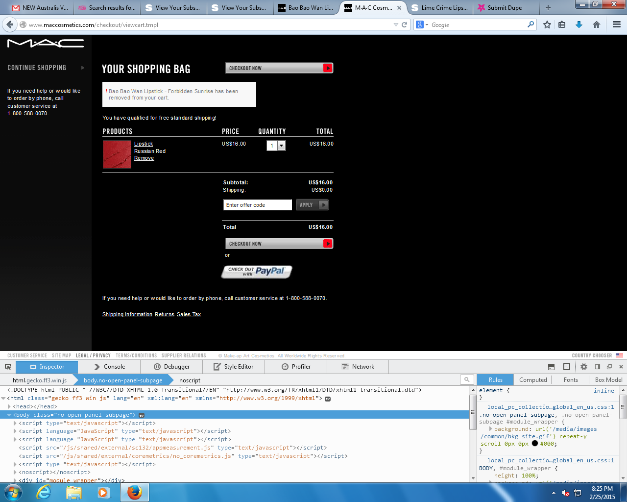Click the #000 black color swatch
This screenshot has height=502, width=627.
535,444
